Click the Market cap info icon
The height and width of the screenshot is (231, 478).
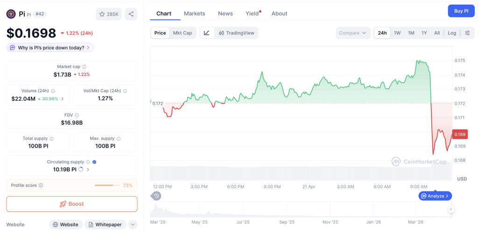pos(84,67)
